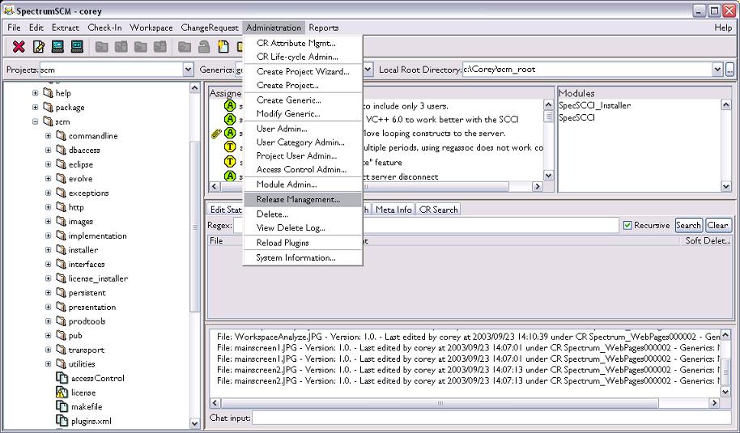Select CR Attribute Mgmt menu entry
Image resolution: width=740 pixels, height=433 pixels.
[x=303, y=43]
